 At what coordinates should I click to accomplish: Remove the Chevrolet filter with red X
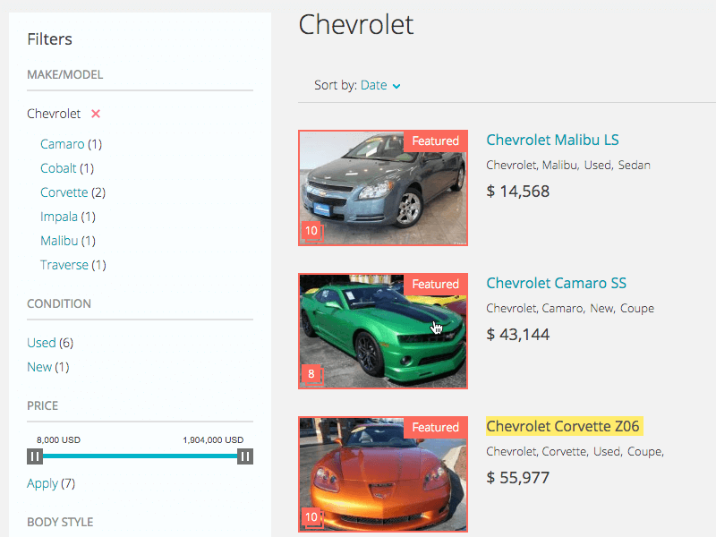click(96, 114)
